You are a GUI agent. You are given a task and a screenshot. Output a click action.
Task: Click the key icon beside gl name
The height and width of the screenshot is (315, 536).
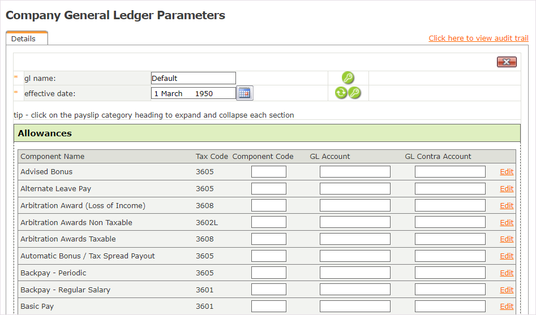coord(348,78)
